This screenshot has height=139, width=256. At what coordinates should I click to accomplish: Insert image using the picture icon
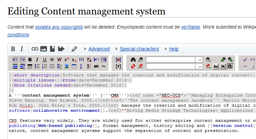(x=44, y=49)
